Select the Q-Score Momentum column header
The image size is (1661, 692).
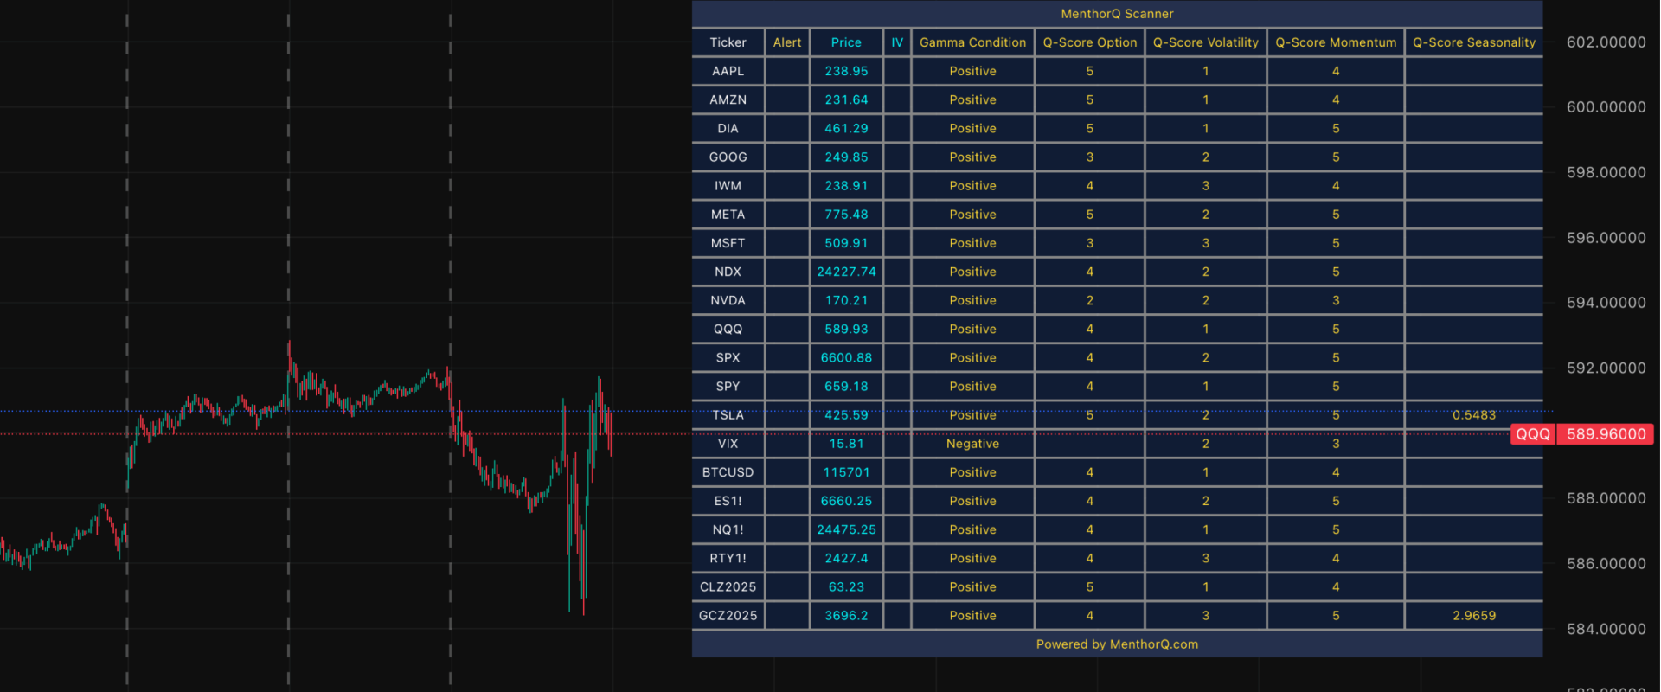pos(1336,42)
